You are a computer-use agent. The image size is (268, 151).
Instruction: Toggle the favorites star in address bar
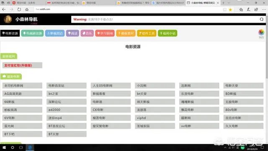coord(230,10)
